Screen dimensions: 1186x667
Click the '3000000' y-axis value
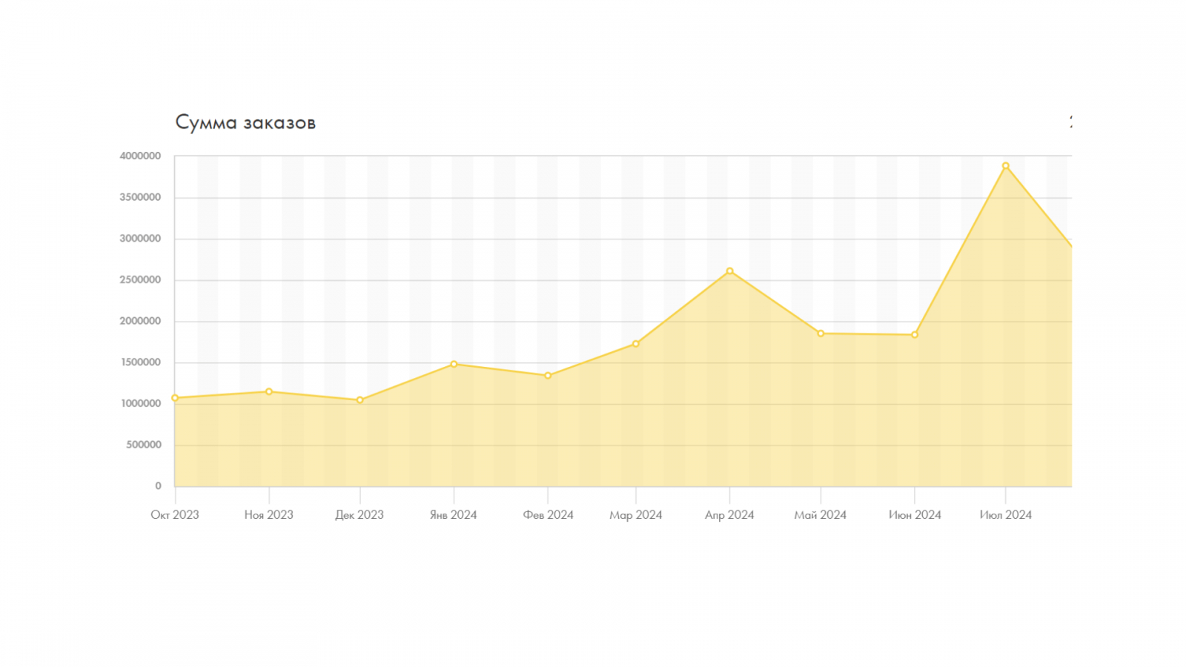pyautogui.click(x=140, y=239)
